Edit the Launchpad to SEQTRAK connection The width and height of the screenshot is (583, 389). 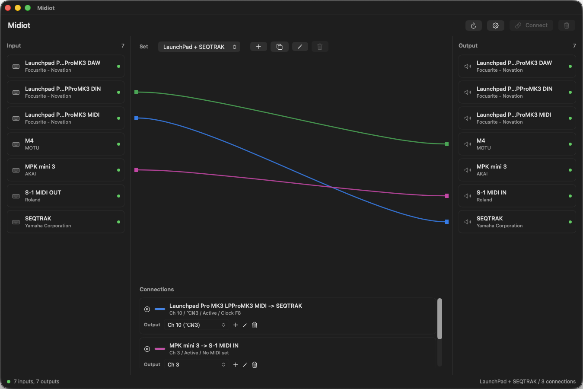[245, 325]
